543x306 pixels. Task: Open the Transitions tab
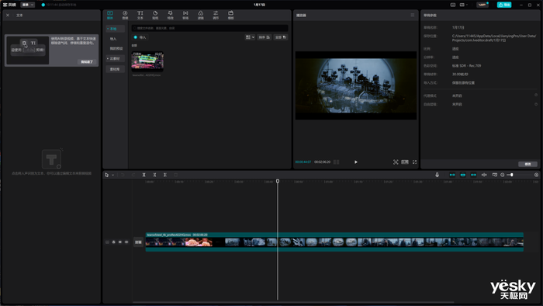point(185,15)
